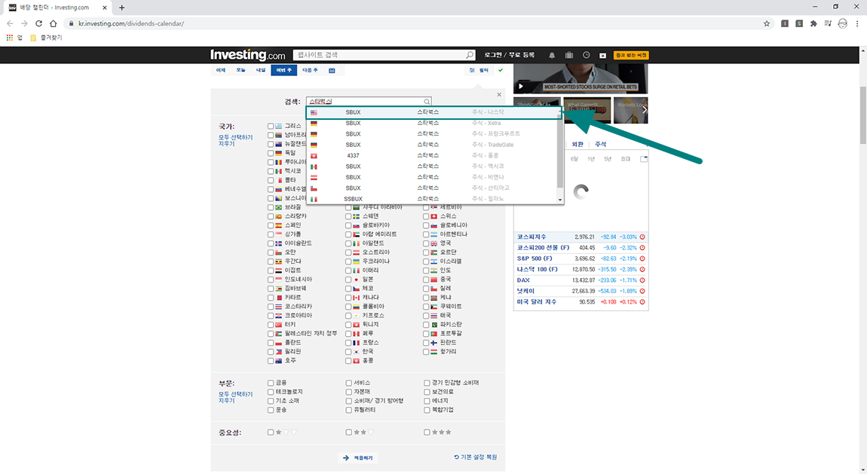
Task: Select SBUX 산티아고 suggestion
Action: point(432,188)
